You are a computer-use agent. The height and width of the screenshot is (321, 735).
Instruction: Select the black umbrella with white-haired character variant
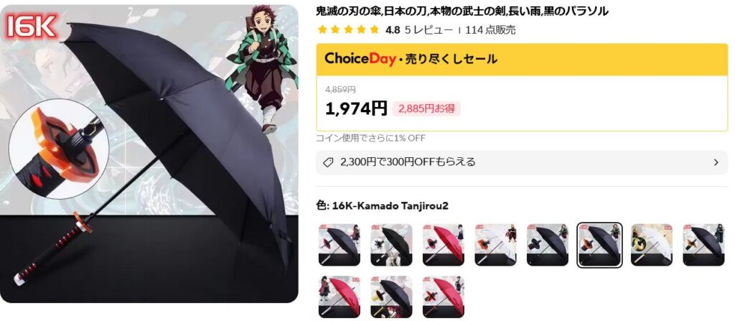(x=391, y=245)
